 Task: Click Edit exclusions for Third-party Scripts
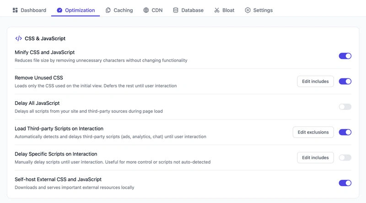(x=313, y=132)
